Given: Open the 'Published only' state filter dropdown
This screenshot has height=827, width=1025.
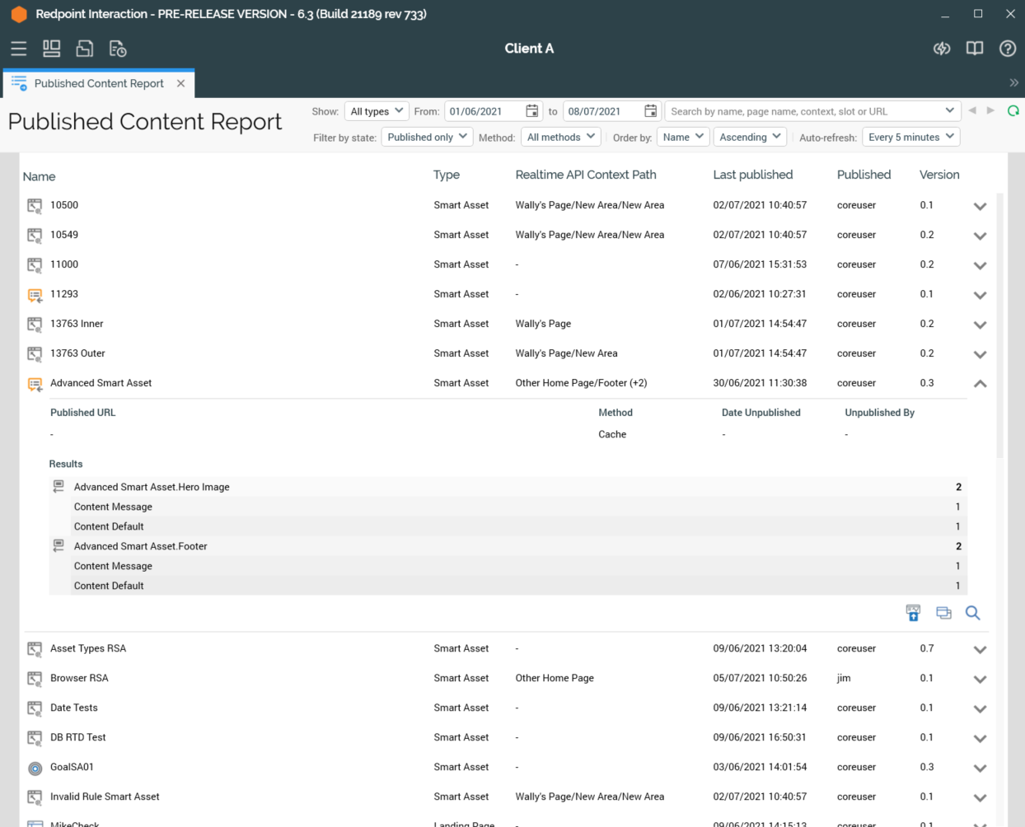Looking at the screenshot, I should [427, 137].
